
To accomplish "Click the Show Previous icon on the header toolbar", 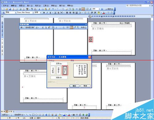I will click(x=75, y=27).
